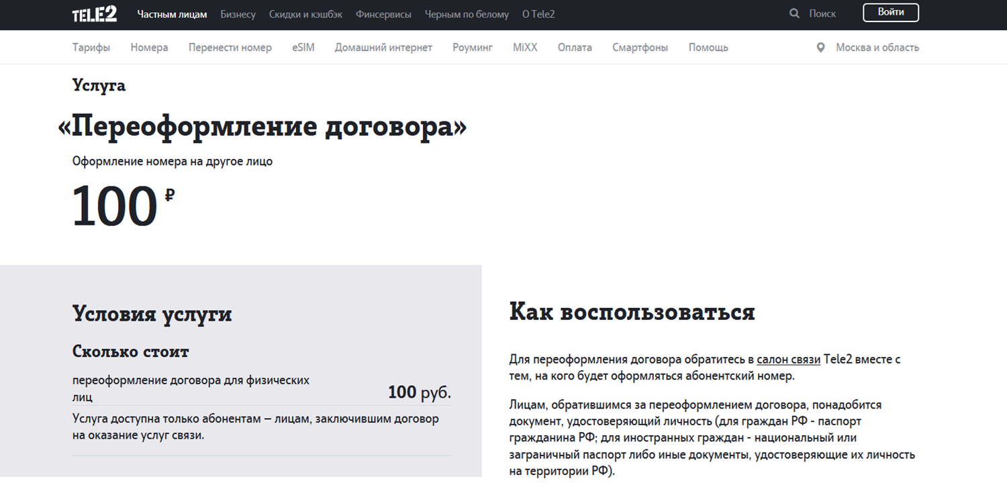Click the Tele2 logo
Screen dimensions: 1007x487
click(95, 14)
